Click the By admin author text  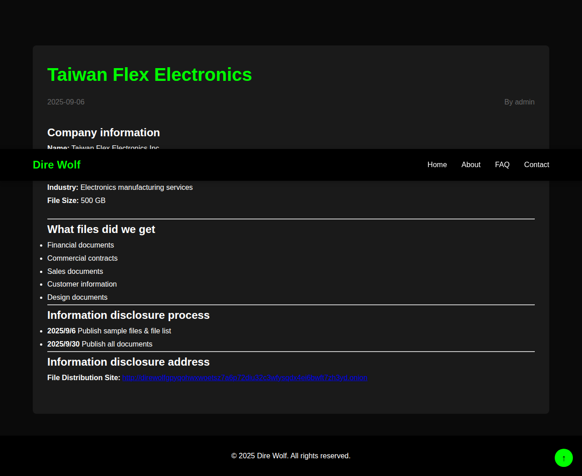(519, 102)
